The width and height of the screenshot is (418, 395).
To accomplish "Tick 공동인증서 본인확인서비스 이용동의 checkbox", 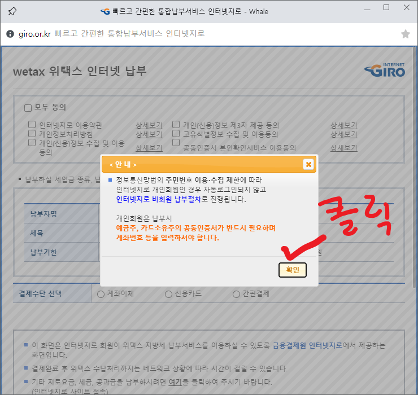I will click(x=176, y=143).
